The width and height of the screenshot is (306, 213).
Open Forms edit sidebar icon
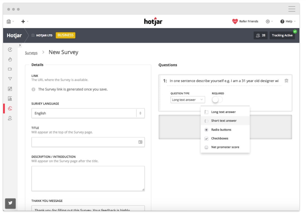(10, 89)
